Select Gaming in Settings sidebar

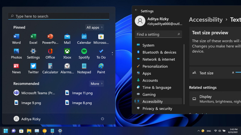pyautogui.click(x=158, y=94)
